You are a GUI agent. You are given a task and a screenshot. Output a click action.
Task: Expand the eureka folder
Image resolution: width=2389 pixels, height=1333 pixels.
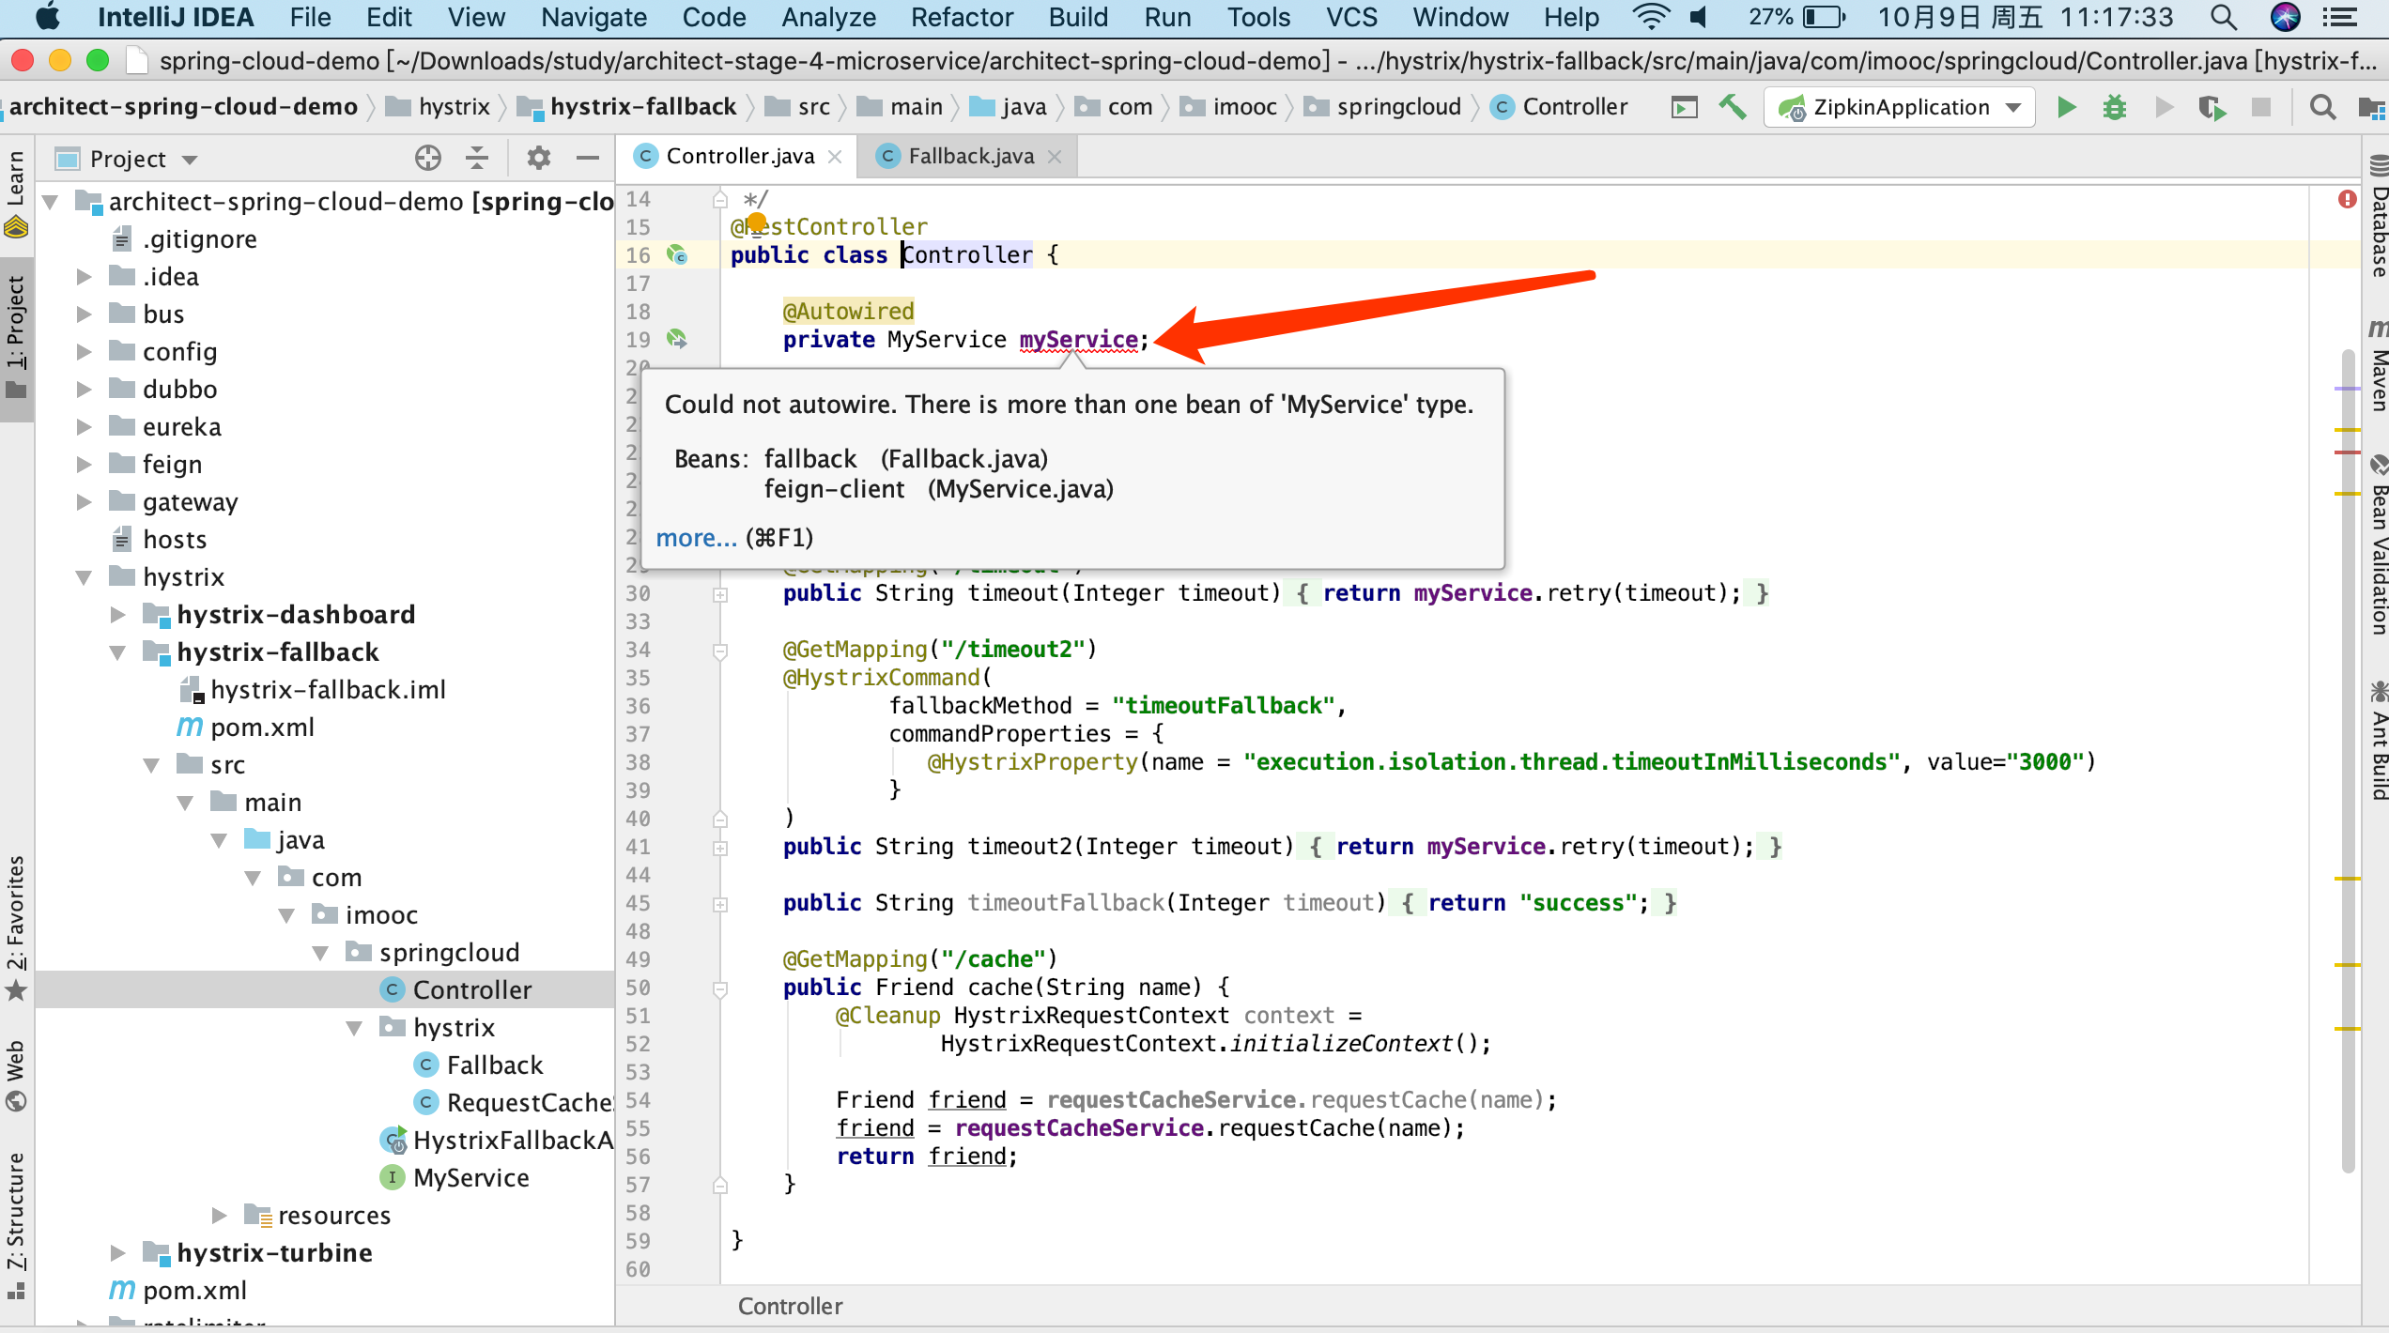click(85, 426)
